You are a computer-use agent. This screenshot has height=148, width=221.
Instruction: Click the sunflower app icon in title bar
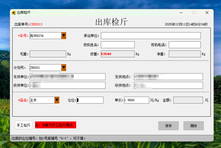(x=13, y=13)
